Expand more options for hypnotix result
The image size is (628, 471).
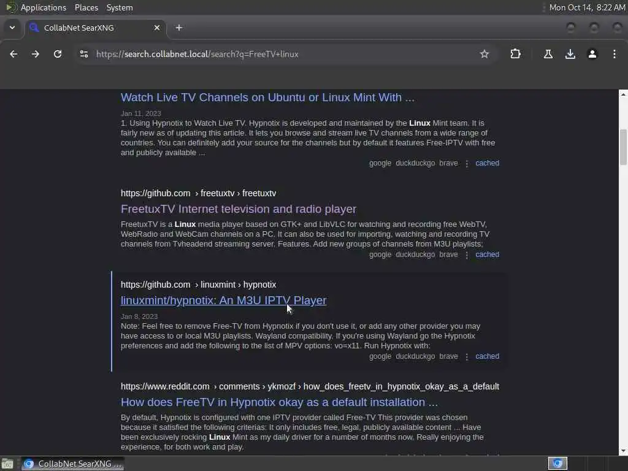(x=467, y=356)
